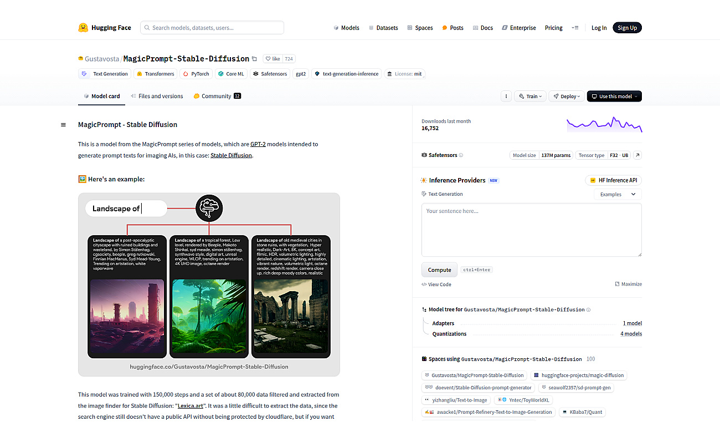View the 724 likes count

[289, 59]
